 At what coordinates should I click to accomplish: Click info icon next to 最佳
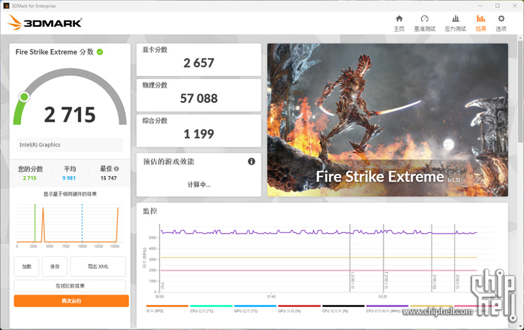click(117, 169)
